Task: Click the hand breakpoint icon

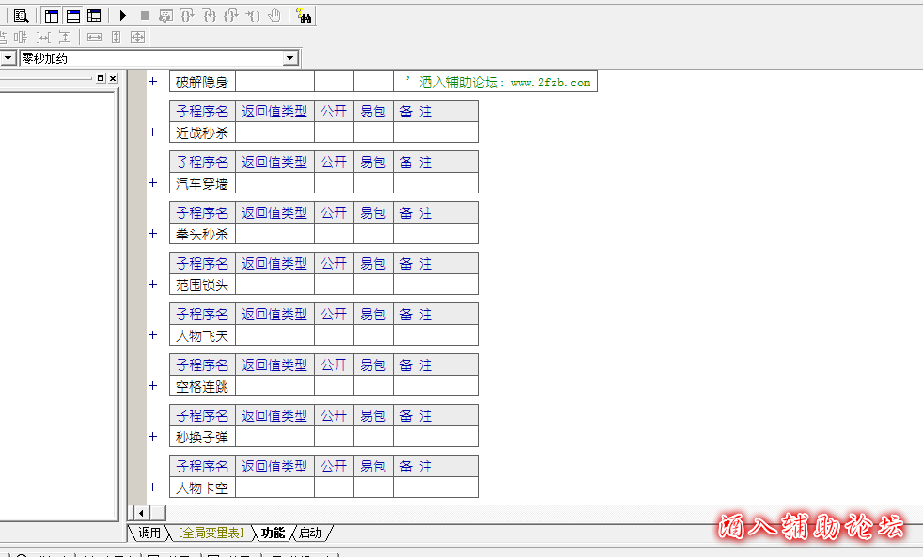Action: coord(274,15)
